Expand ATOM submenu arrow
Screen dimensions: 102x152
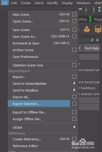74,127
